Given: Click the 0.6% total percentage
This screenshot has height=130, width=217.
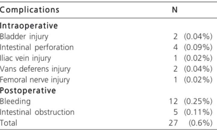Looking at the screenshot, I should [x=200, y=123].
